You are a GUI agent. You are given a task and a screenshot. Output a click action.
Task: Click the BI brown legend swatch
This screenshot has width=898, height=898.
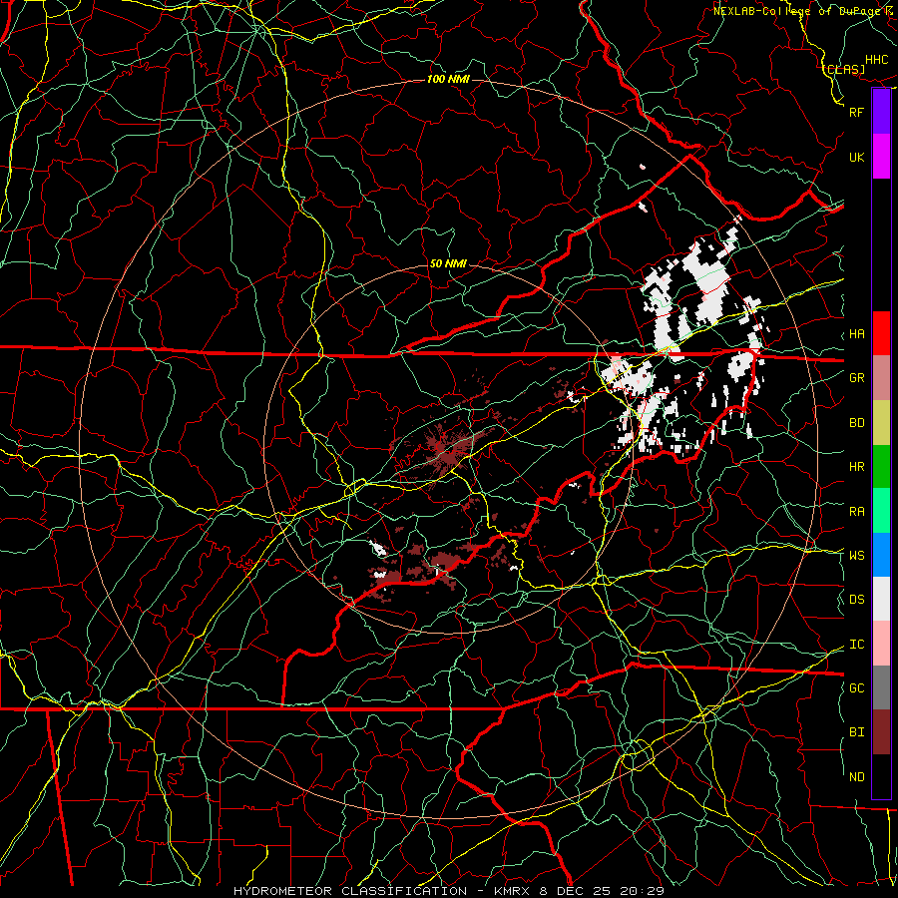881,732
